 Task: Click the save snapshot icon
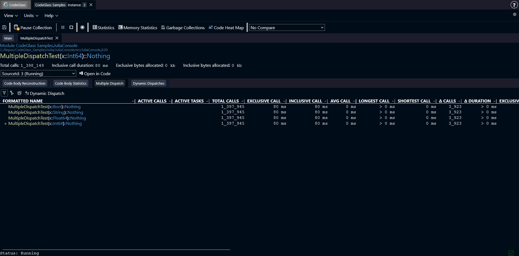[4, 27]
